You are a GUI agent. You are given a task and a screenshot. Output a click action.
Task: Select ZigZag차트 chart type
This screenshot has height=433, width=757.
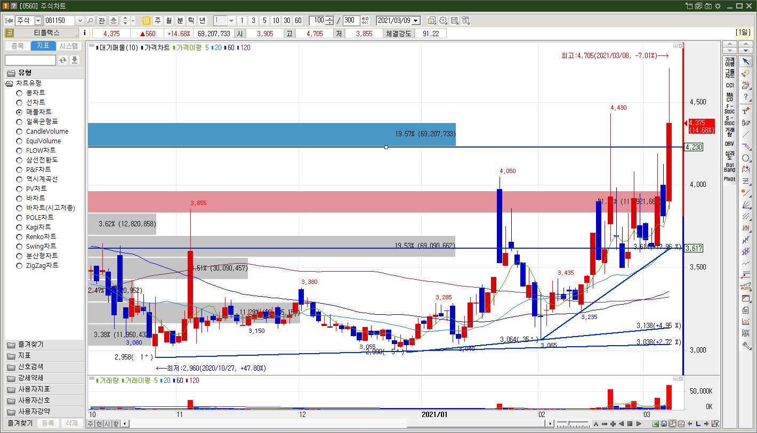click(42, 265)
